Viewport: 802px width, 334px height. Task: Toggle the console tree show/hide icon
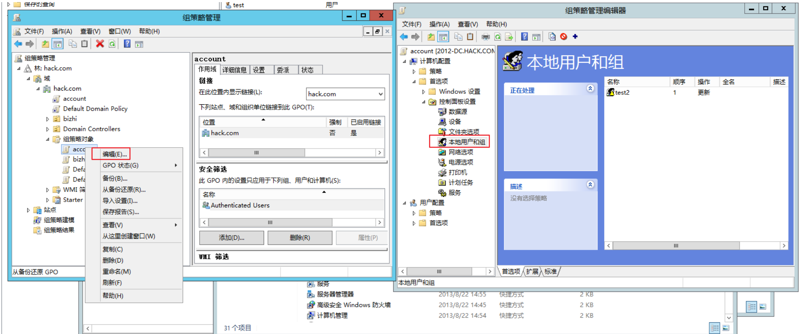443,36
